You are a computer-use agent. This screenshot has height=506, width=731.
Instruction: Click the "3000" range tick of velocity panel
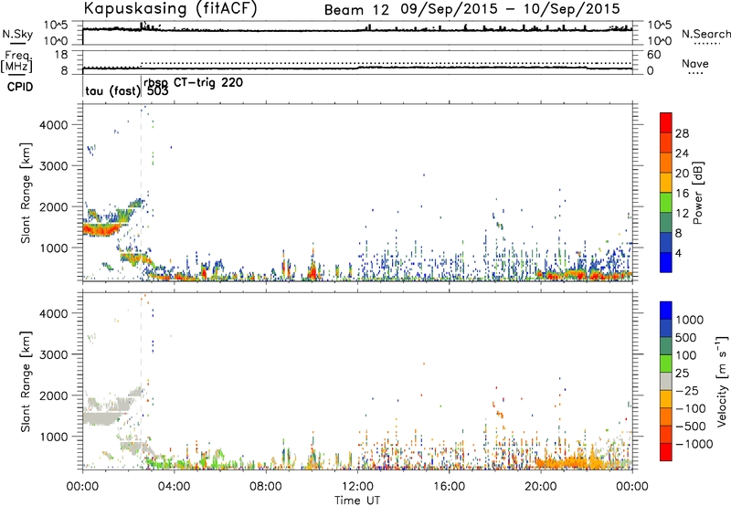pyautogui.click(x=54, y=354)
